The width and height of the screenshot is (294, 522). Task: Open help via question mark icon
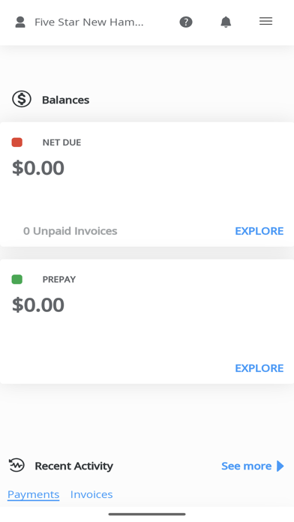(x=186, y=22)
